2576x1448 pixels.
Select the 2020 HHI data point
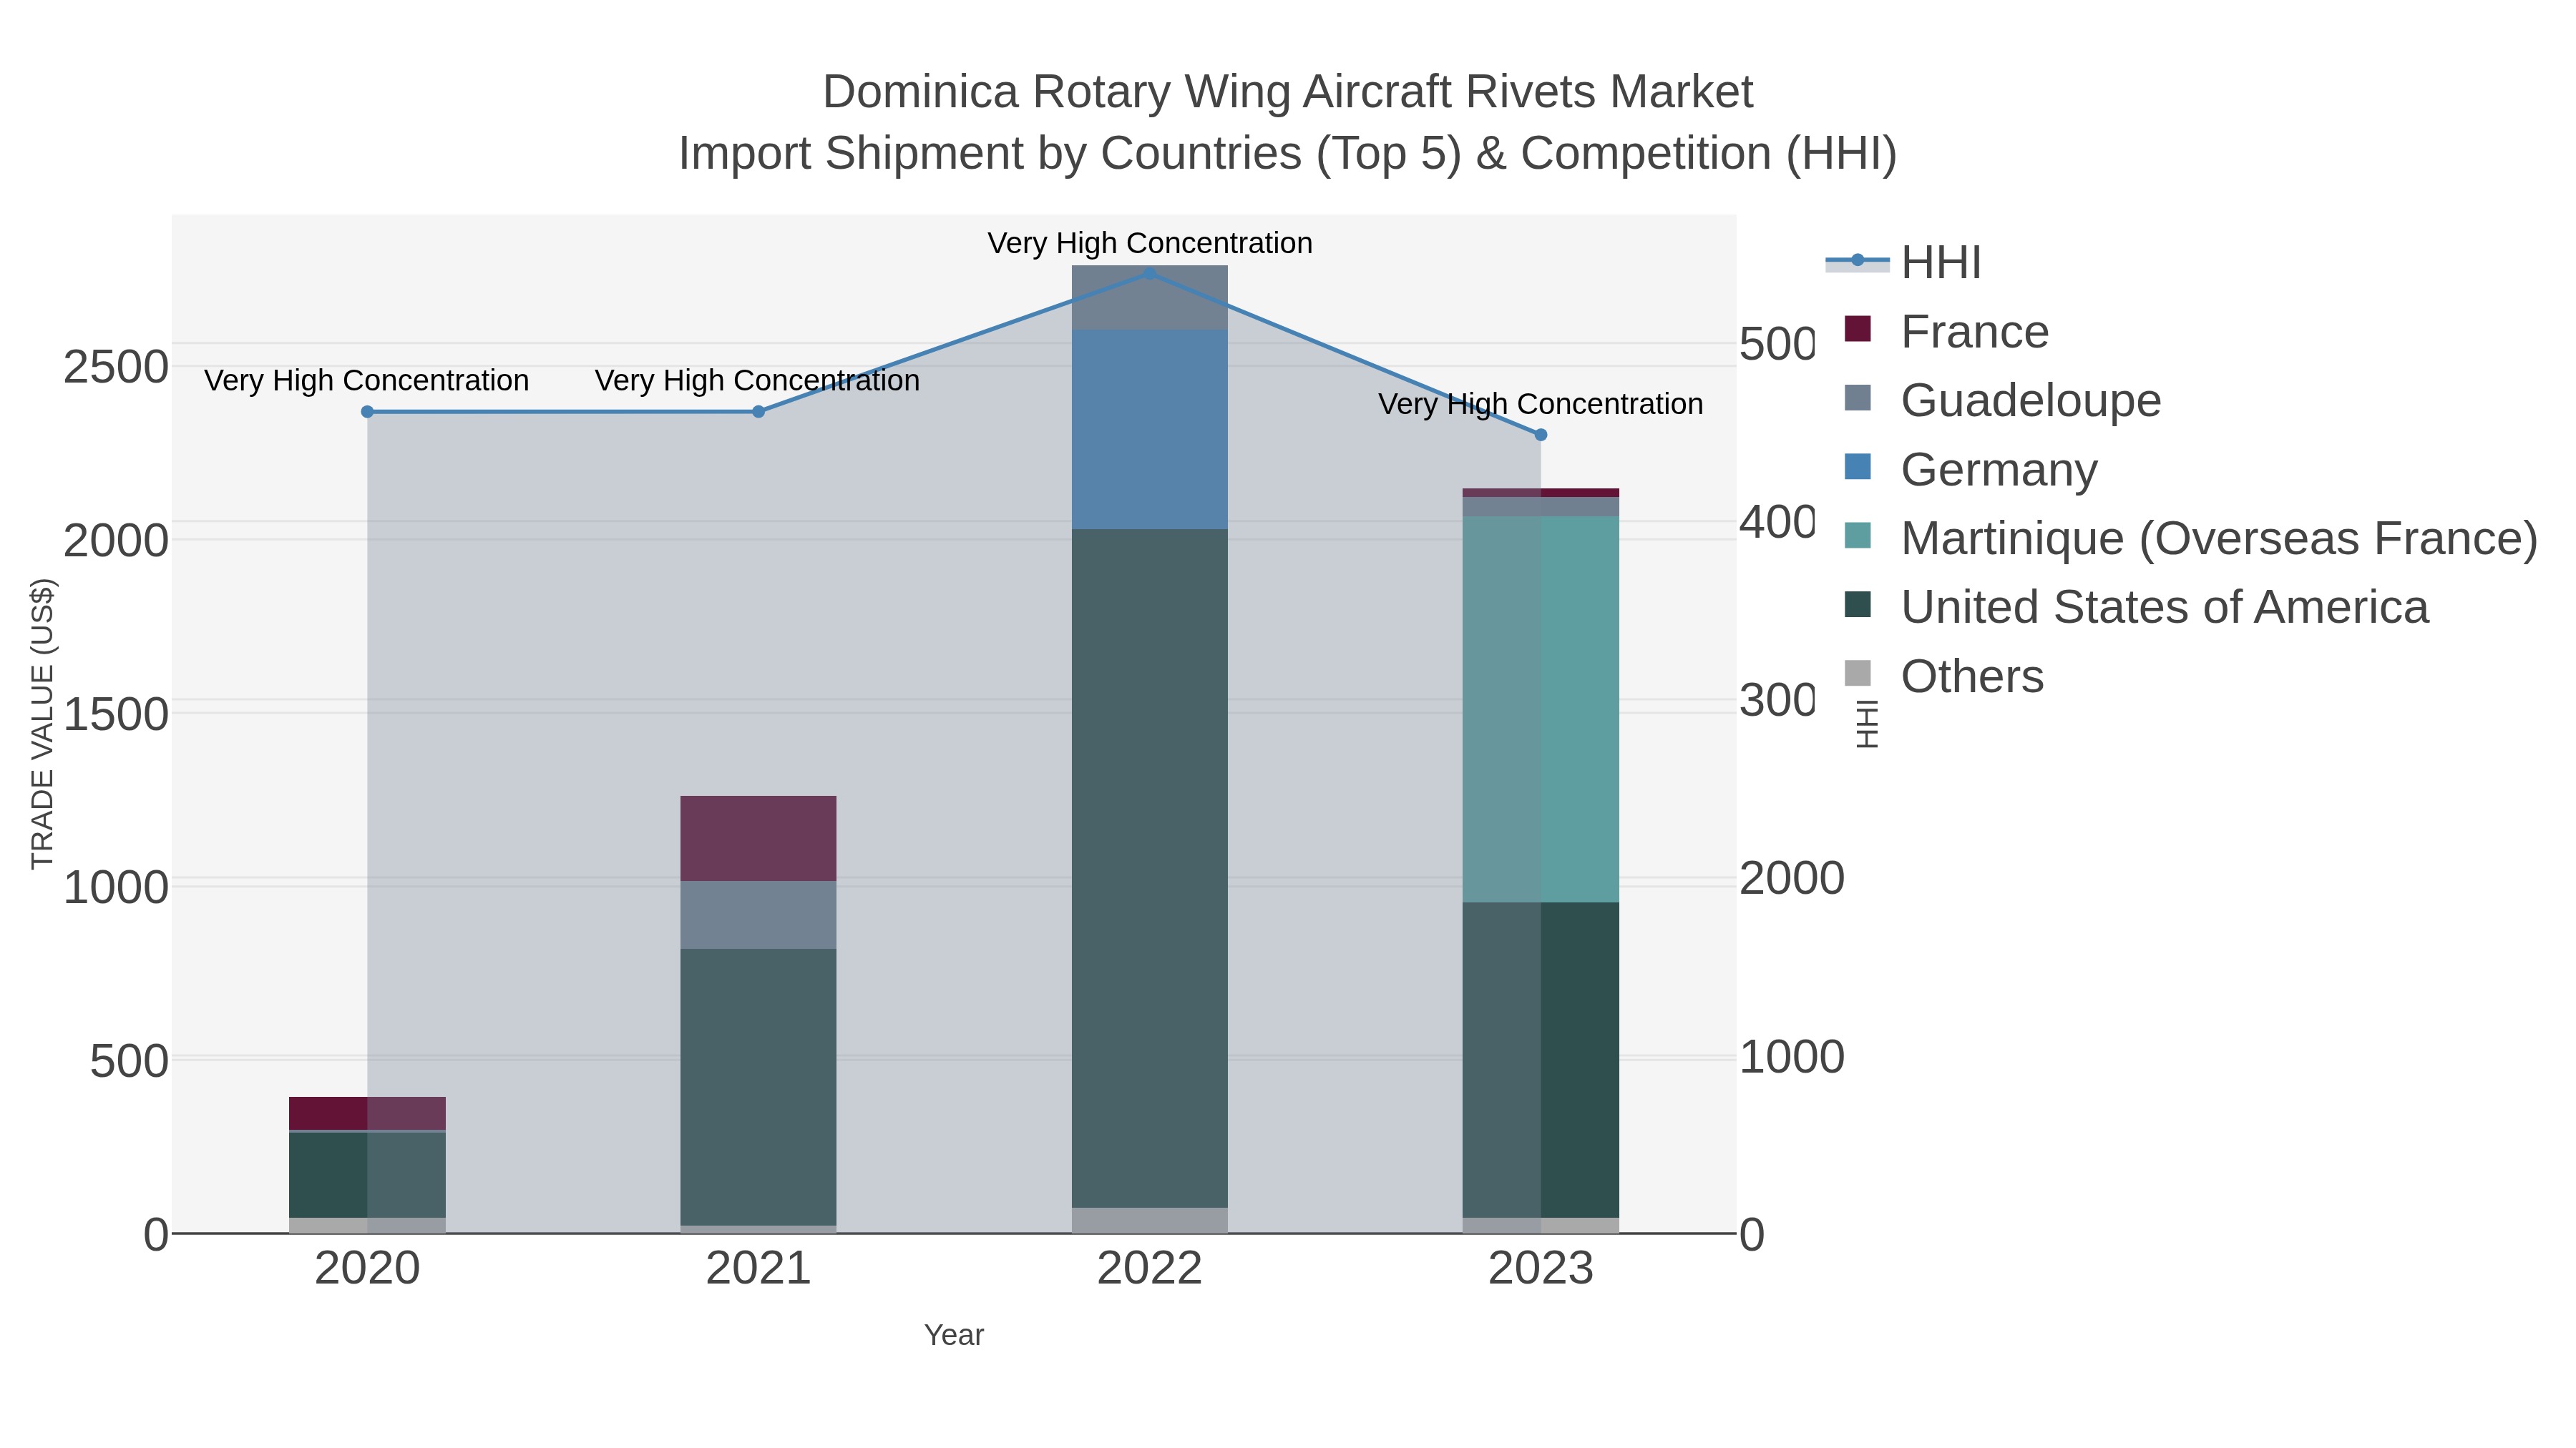(367, 412)
